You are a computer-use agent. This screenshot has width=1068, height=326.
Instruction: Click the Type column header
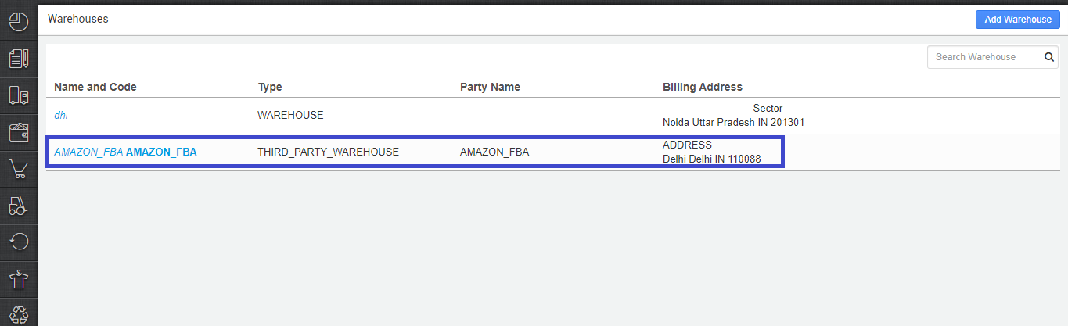coord(269,87)
